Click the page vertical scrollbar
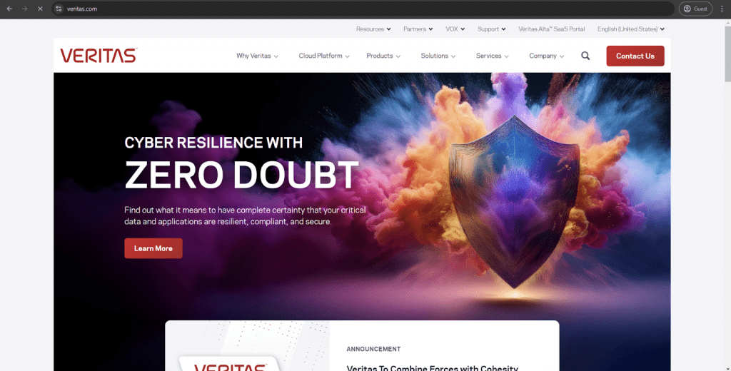The image size is (731, 371). [x=727, y=54]
